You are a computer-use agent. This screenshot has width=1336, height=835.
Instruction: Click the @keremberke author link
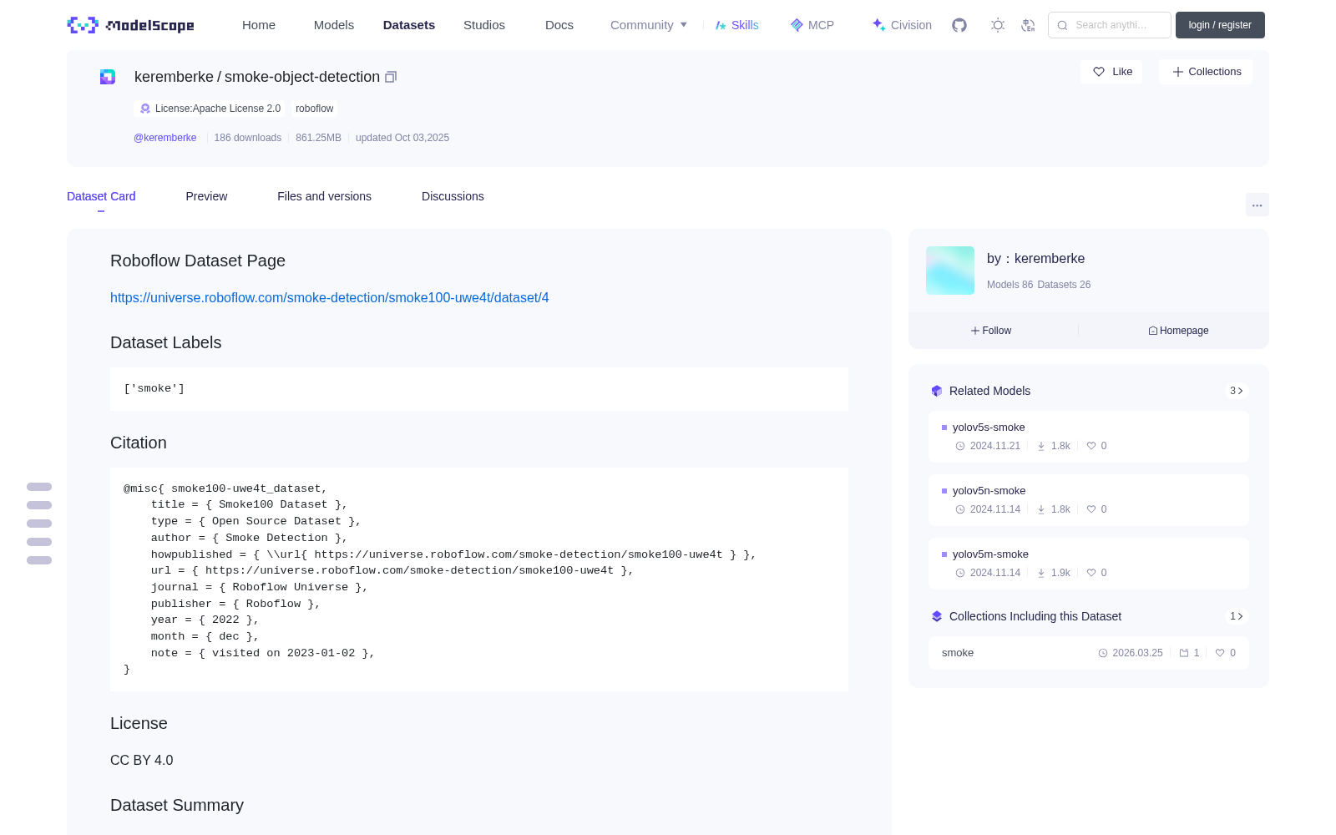click(165, 138)
